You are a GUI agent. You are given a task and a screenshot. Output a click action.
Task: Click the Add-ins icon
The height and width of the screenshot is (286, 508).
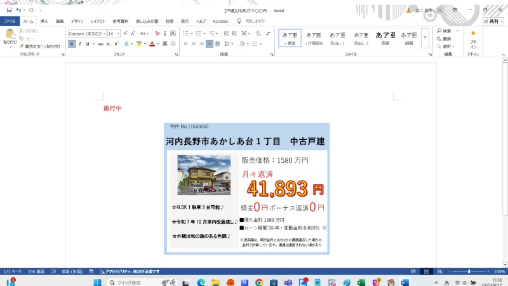click(473, 38)
